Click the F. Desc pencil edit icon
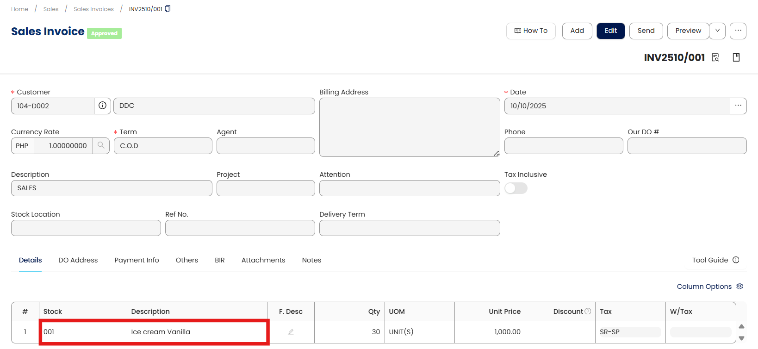Screen dimensions: 758x349 (x=291, y=332)
